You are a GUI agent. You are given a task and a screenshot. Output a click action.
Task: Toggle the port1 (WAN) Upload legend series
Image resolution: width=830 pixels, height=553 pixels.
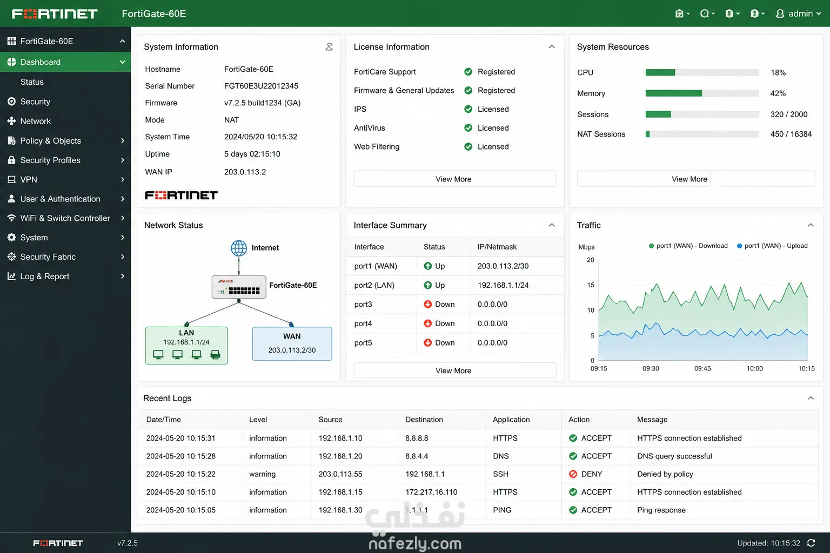[772, 246]
